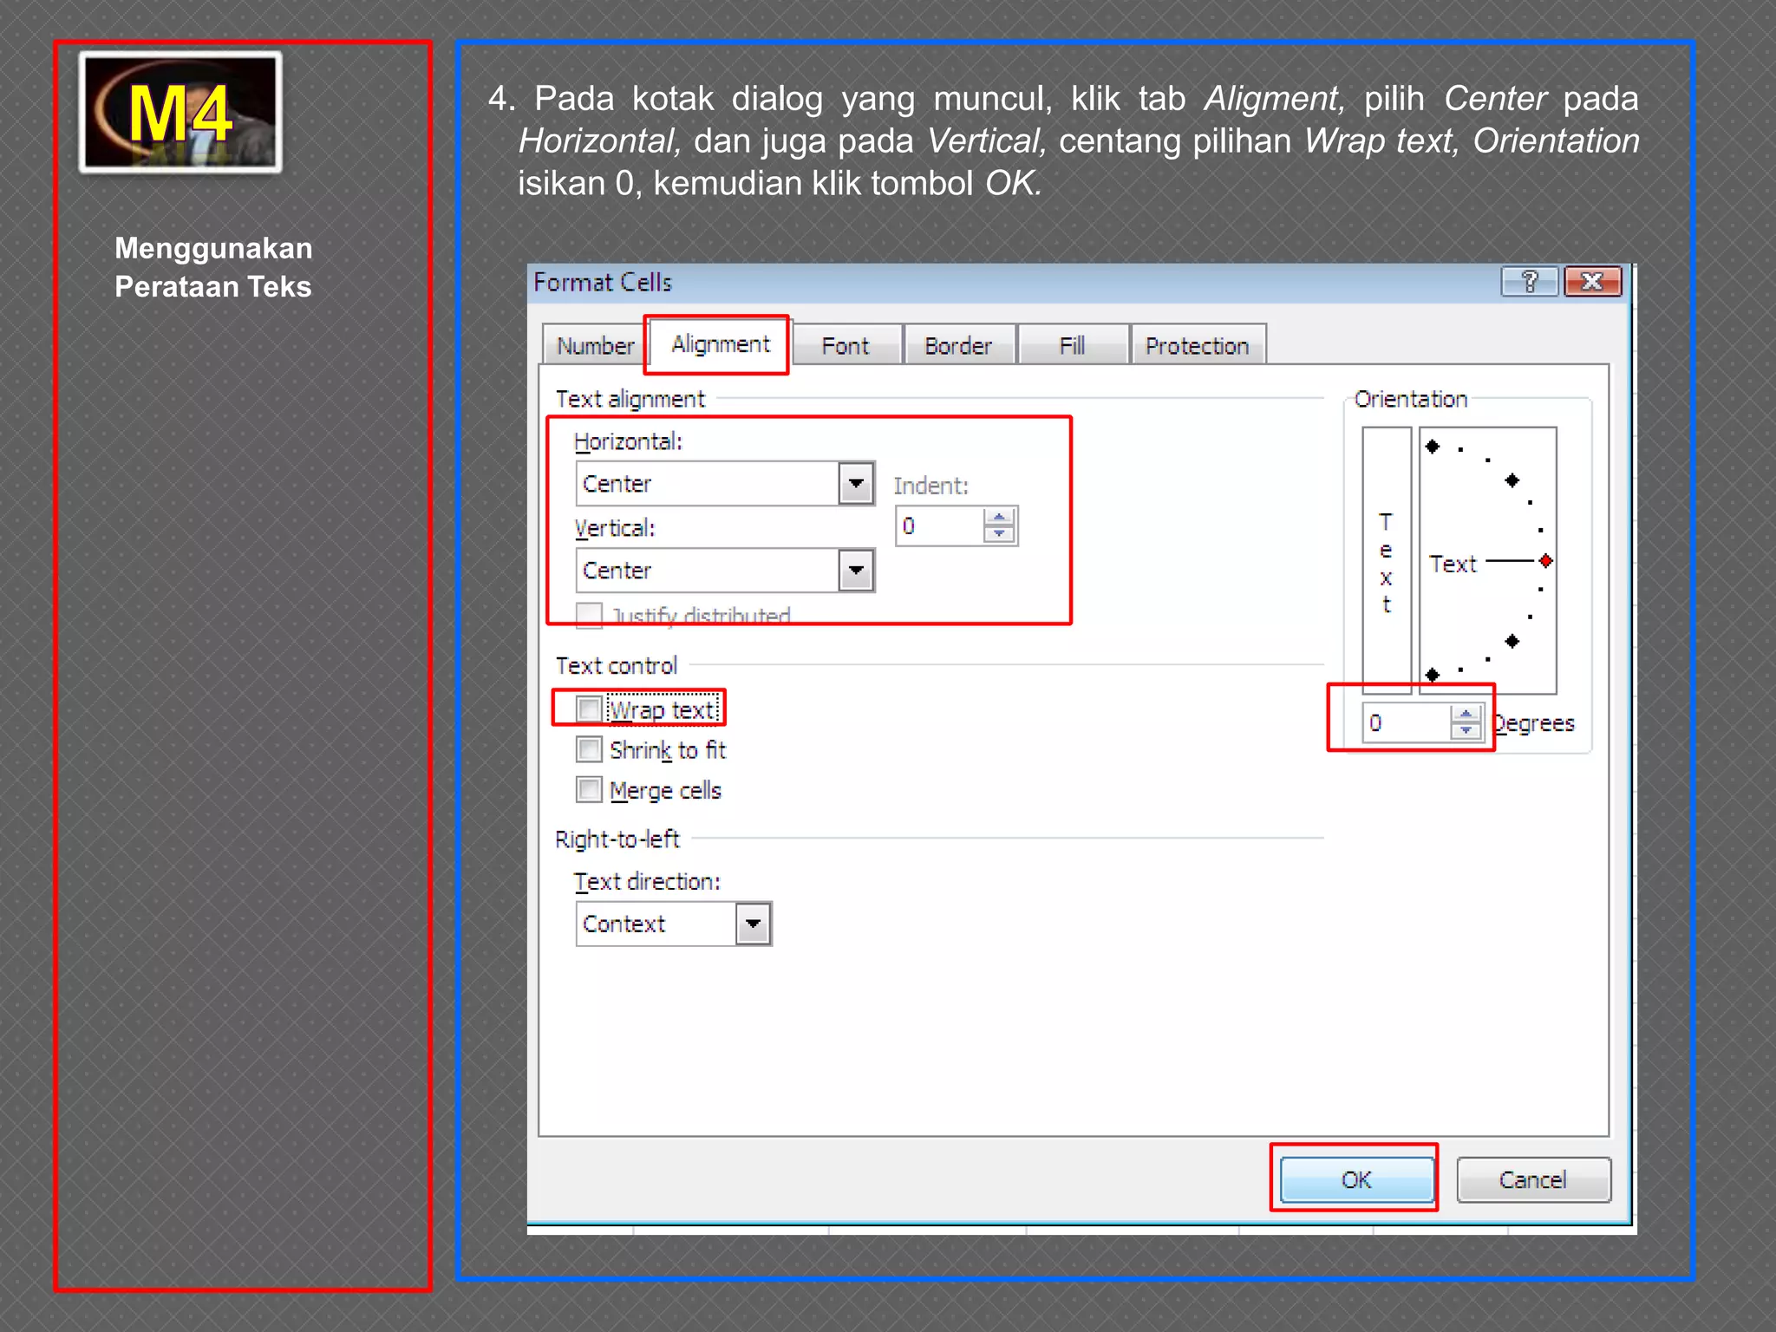Increase Degrees spinner up arrow

click(1466, 714)
